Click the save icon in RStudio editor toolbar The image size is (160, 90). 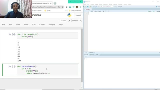92,11
